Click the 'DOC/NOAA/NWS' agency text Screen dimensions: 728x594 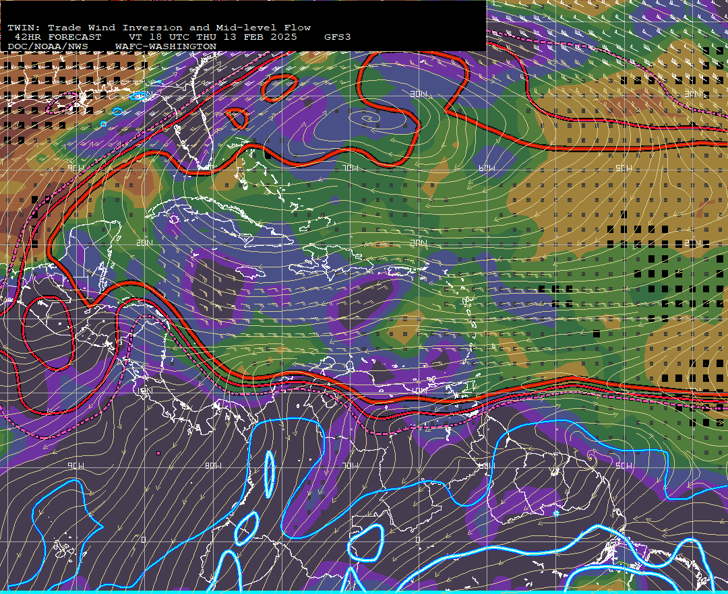click(x=48, y=47)
